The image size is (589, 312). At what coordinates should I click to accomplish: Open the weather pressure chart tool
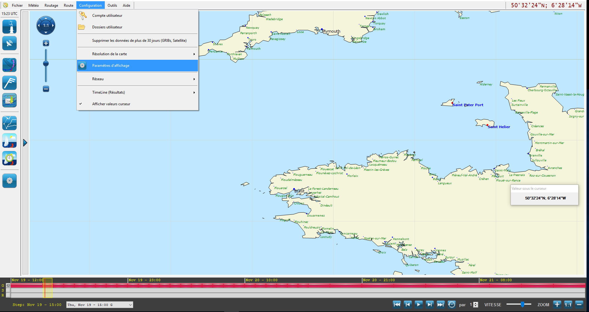click(x=9, y=65)
